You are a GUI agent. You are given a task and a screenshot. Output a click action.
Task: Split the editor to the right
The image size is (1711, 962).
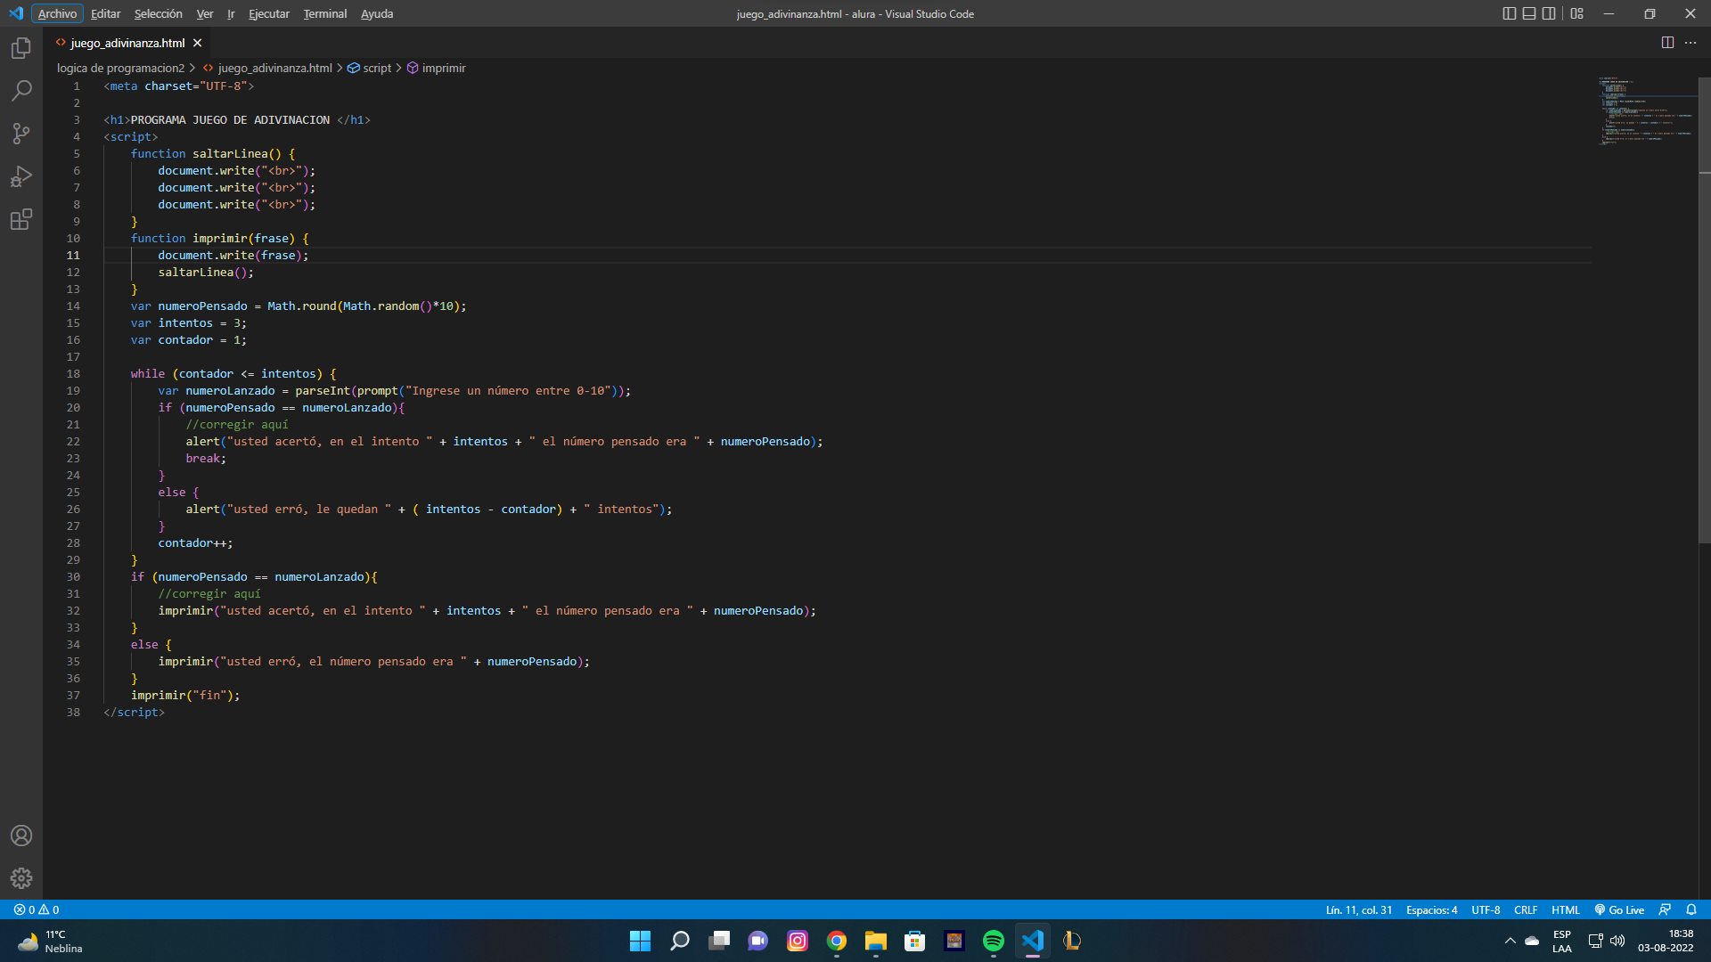(1667, 43)
